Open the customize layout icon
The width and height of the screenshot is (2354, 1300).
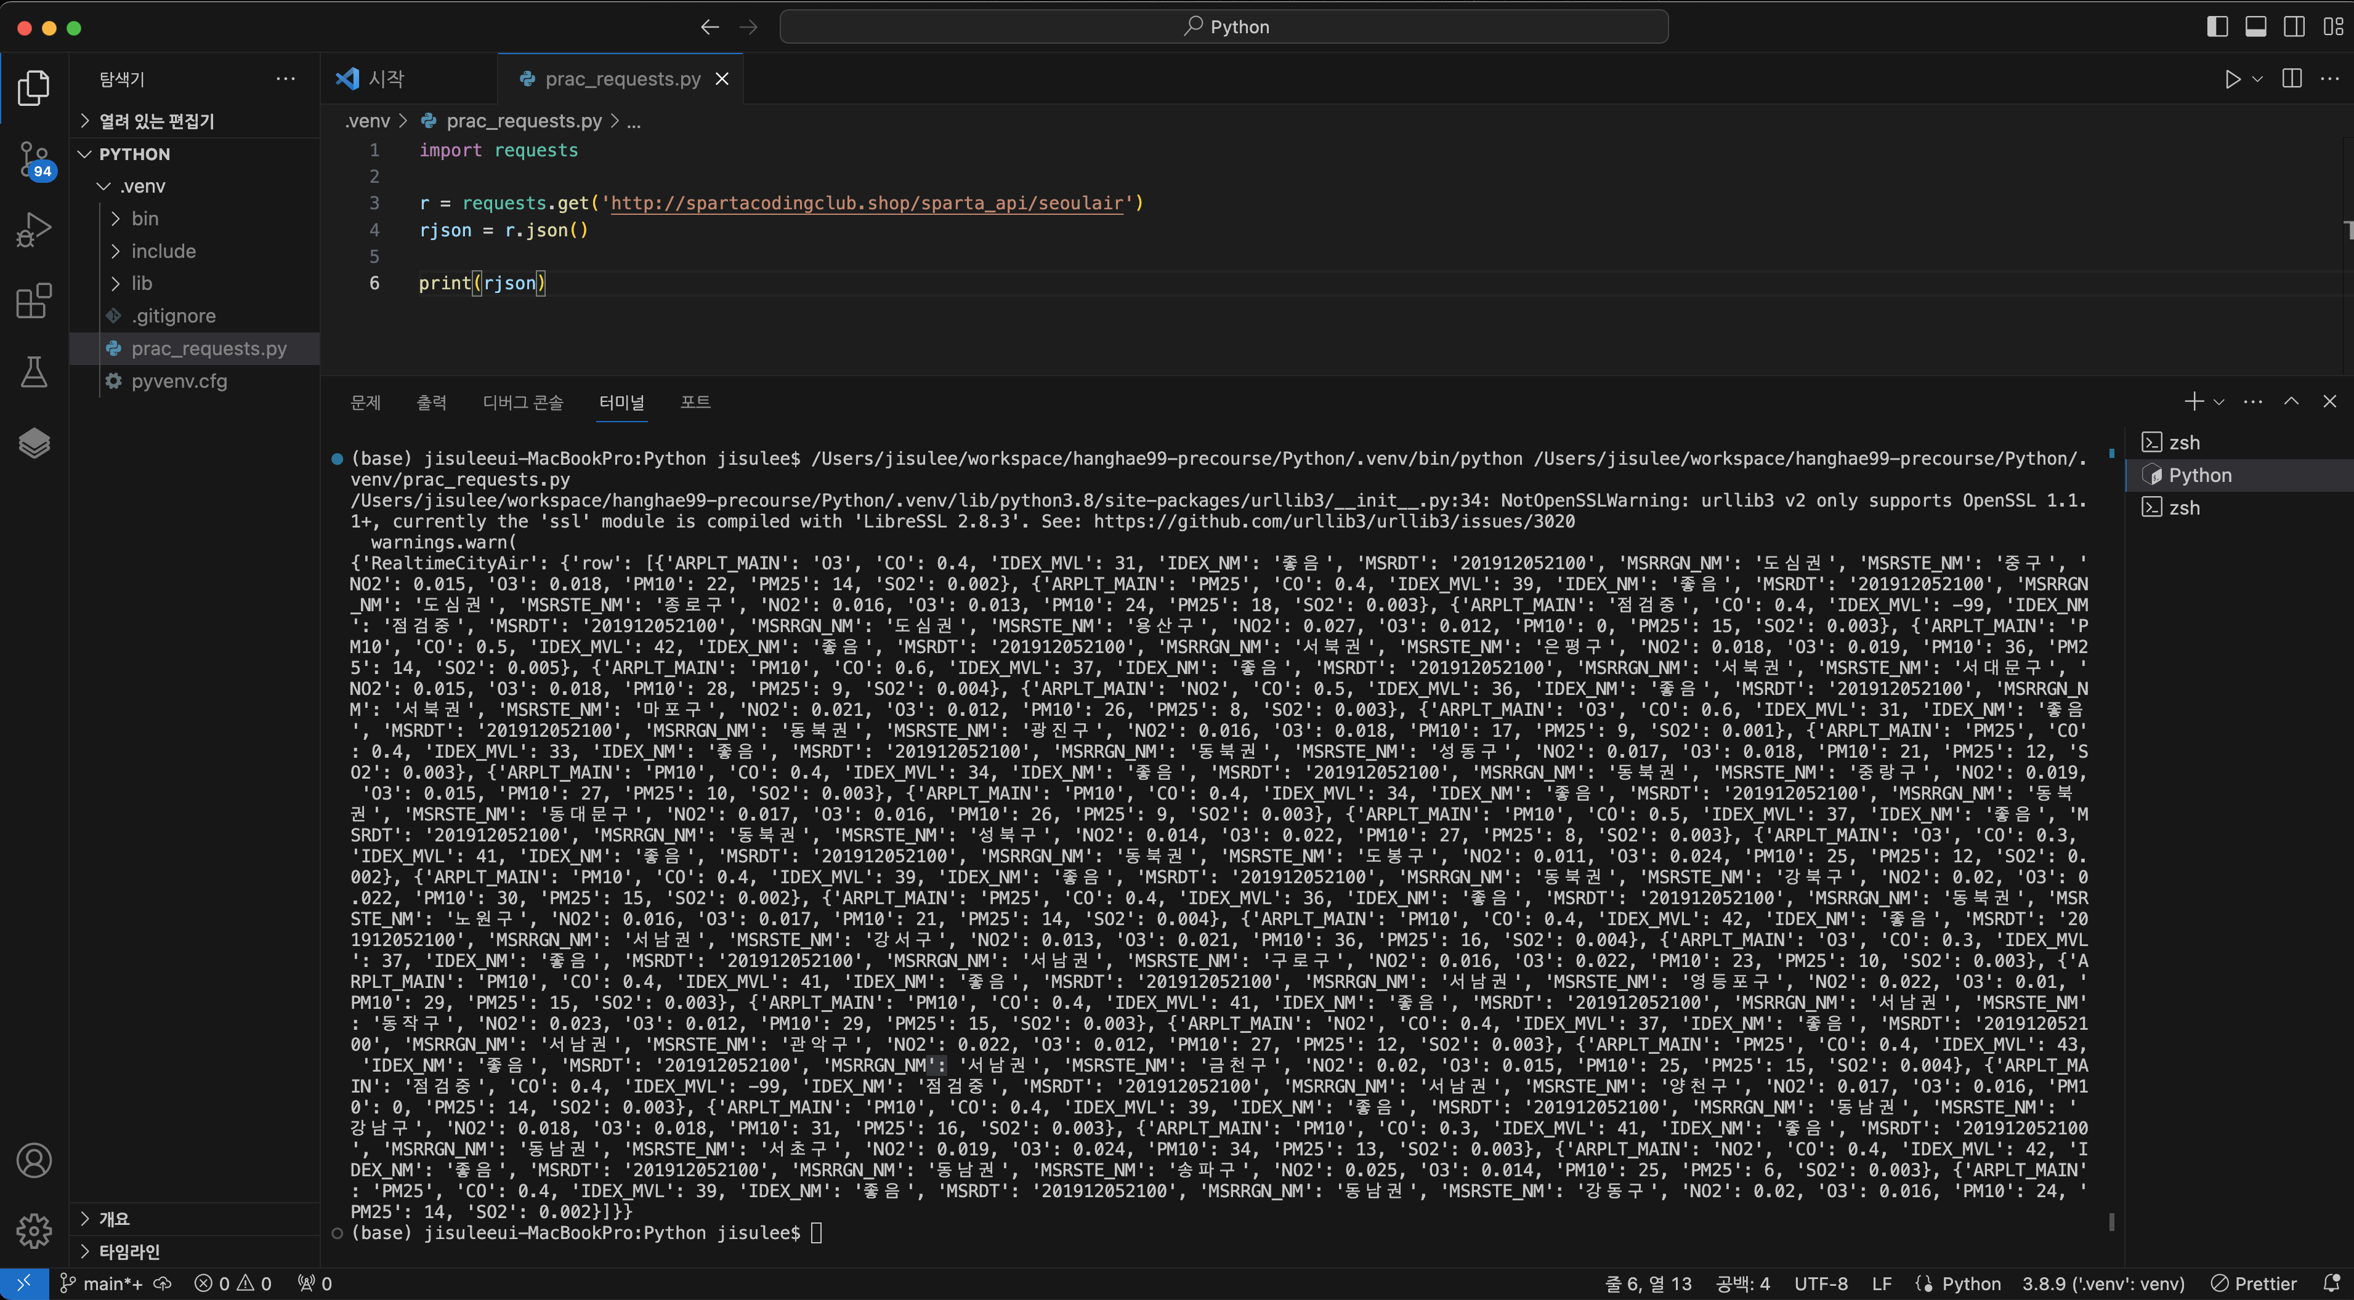click(2333, 26)
